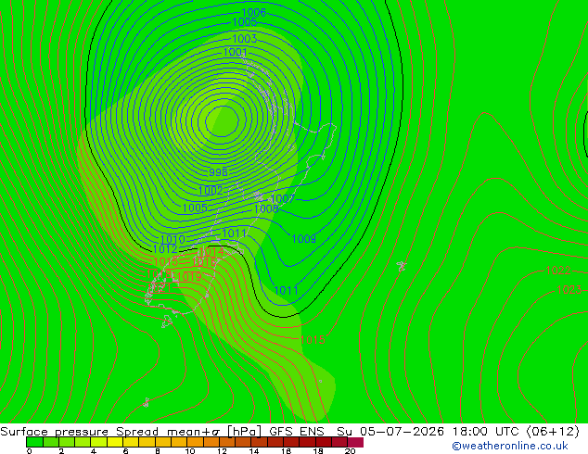Click the 1009 isobar label

[304, 239]
